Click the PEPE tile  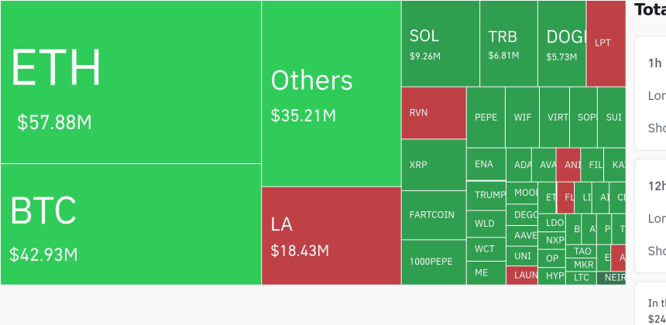486,118
